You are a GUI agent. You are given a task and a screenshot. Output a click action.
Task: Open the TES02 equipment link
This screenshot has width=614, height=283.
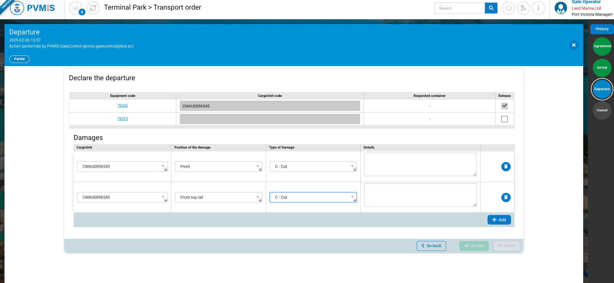tap(123, 106)
